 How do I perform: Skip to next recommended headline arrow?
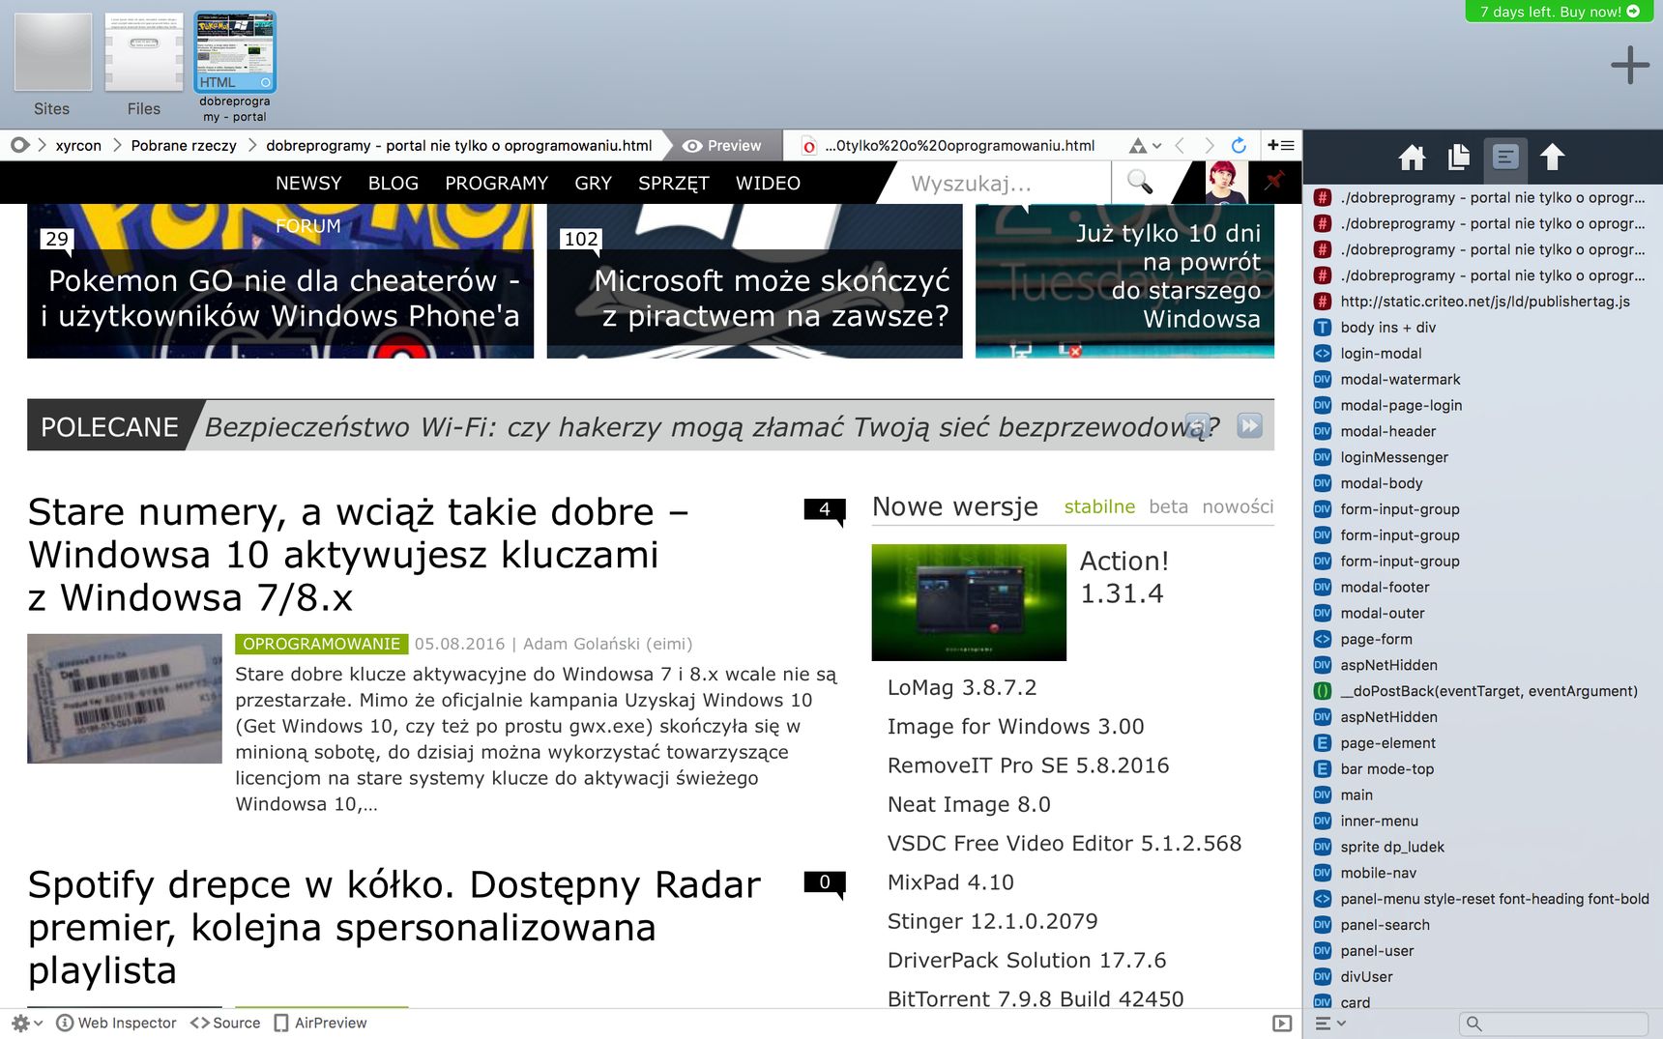tap(1249, 426)
